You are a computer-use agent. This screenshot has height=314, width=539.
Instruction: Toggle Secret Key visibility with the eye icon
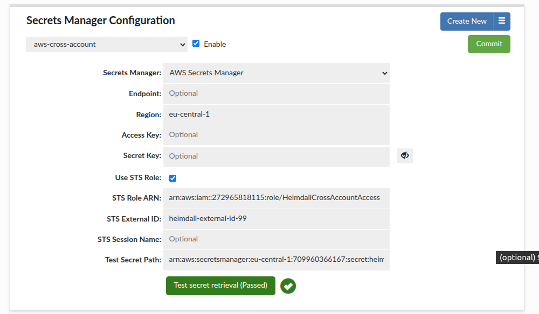pos(404,155)
